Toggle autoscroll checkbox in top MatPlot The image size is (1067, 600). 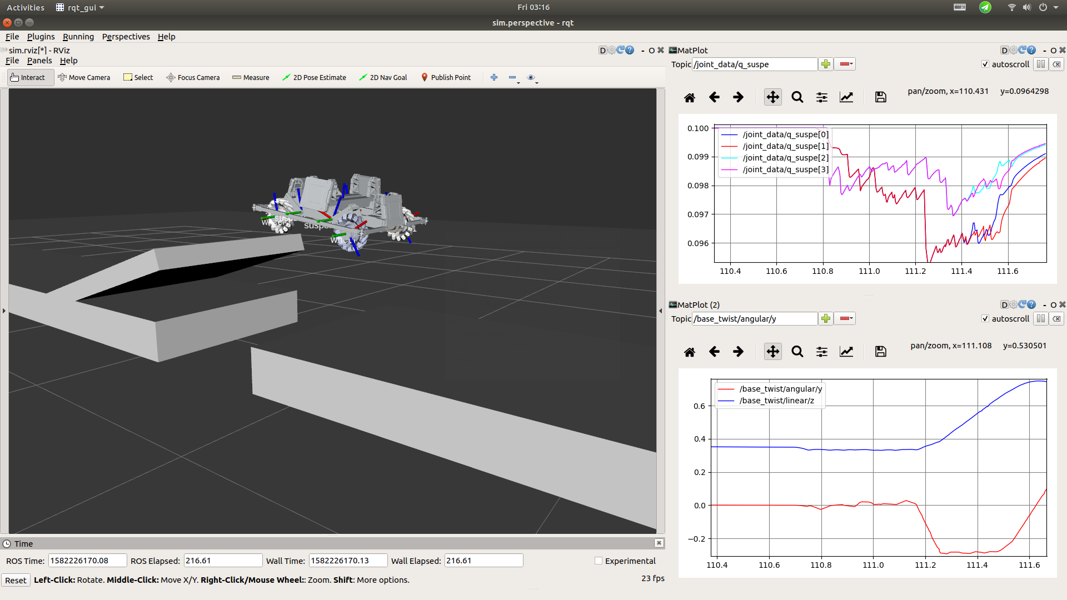click(x=985, y=64)
